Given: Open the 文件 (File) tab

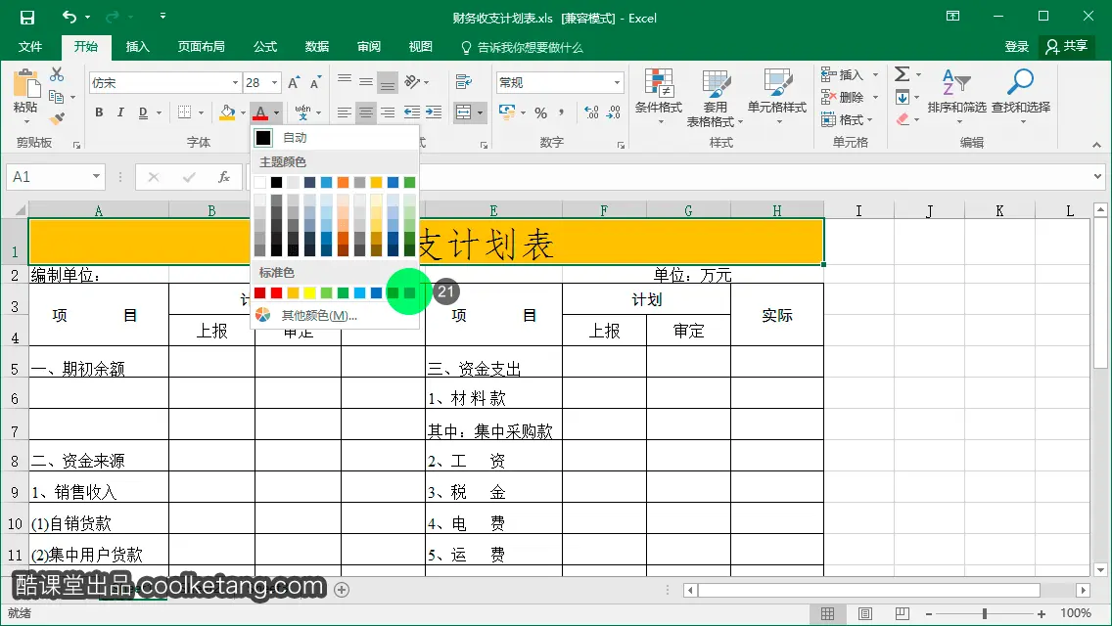Looking at the screenshot, I should [x=29, y=47].
